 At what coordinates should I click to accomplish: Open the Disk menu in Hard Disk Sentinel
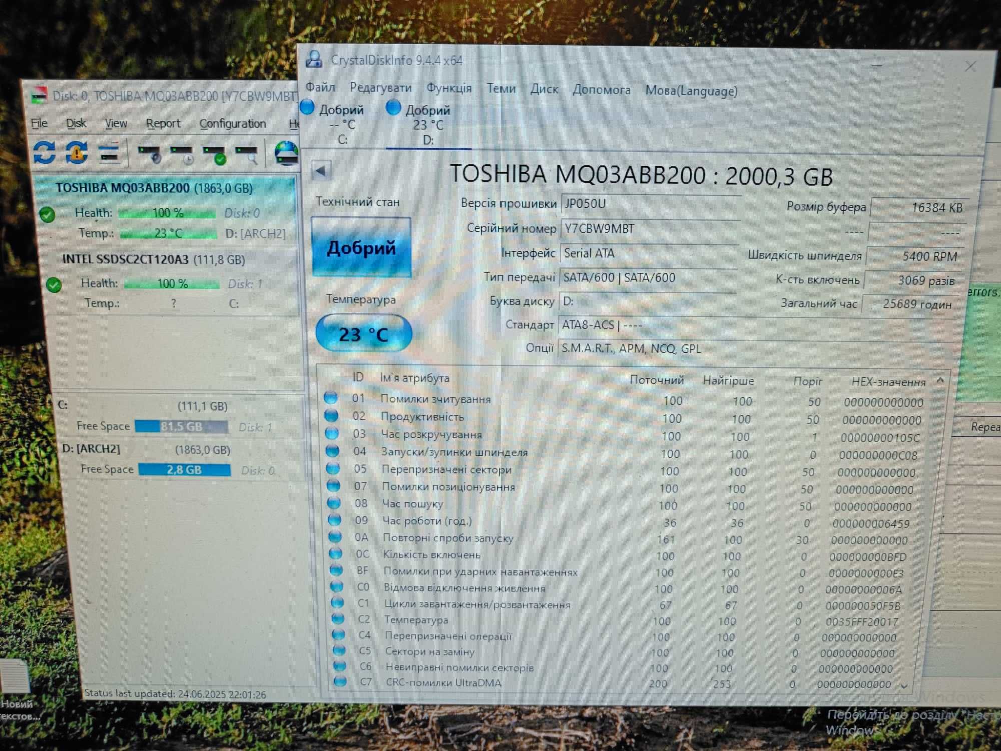[76, 123]
